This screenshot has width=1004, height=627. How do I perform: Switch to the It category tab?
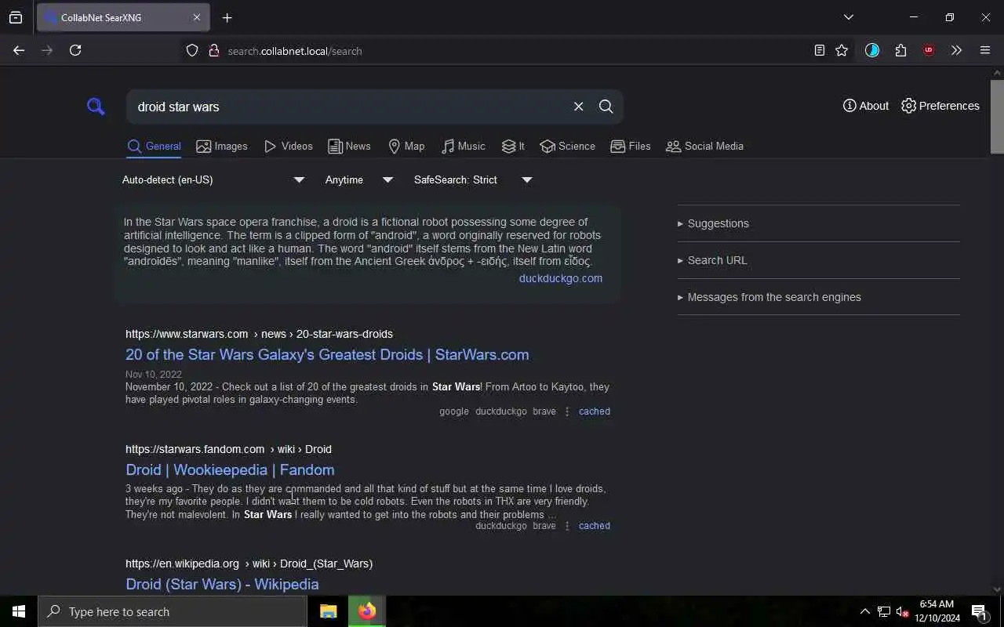(x=513, y=147)
